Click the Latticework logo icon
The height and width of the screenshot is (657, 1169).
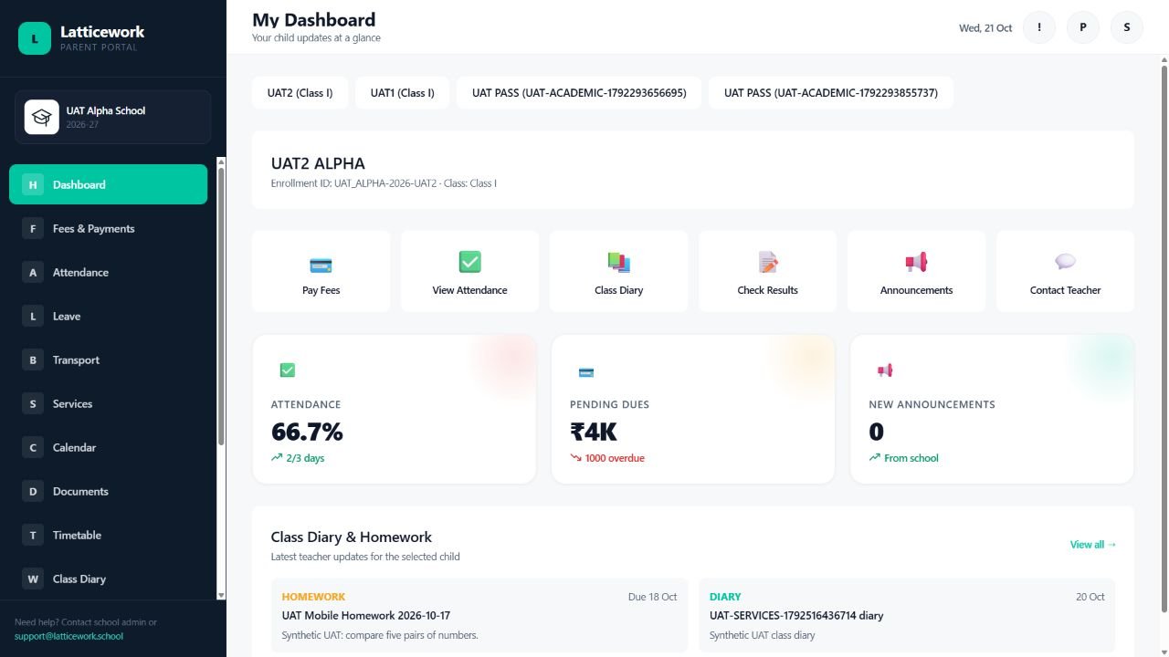pos(35,38)
